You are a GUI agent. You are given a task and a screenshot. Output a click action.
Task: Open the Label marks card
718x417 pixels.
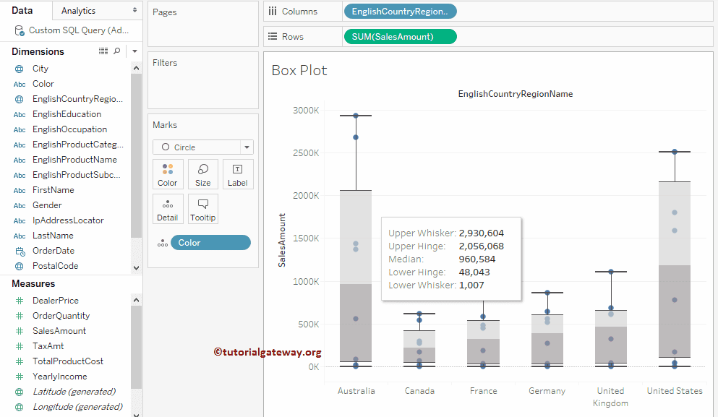click(238, 174)
